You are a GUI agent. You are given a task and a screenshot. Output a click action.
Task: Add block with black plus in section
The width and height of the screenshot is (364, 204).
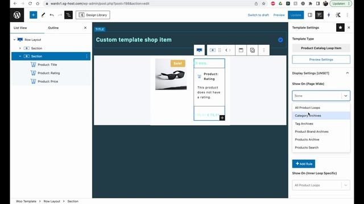pos(222,118)
